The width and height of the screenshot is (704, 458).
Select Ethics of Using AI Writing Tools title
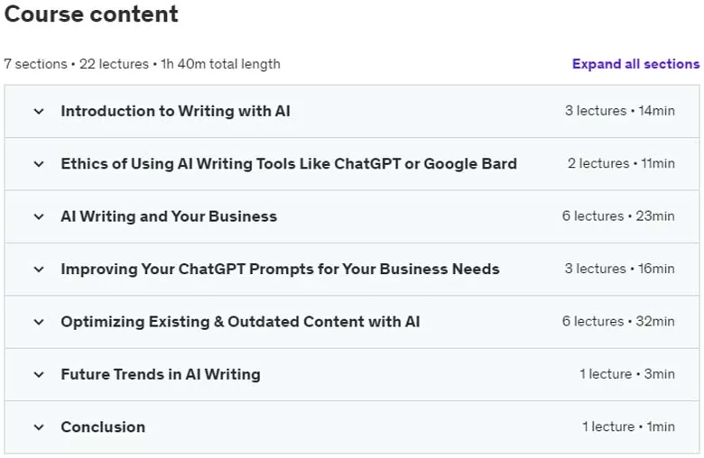pos(289,164)
